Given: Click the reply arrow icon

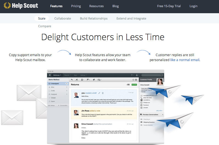Looking at the screenshot, I should 72,80.
